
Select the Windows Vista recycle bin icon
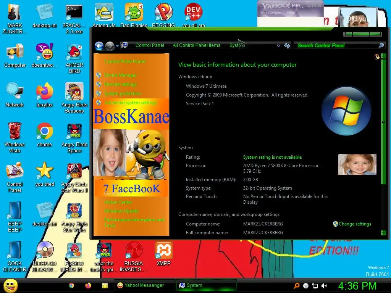click(15, 138)
